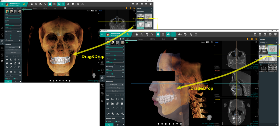280x126 pixels.
Task: Toggle the Clipping switch in front window
Action: point(208,42)
